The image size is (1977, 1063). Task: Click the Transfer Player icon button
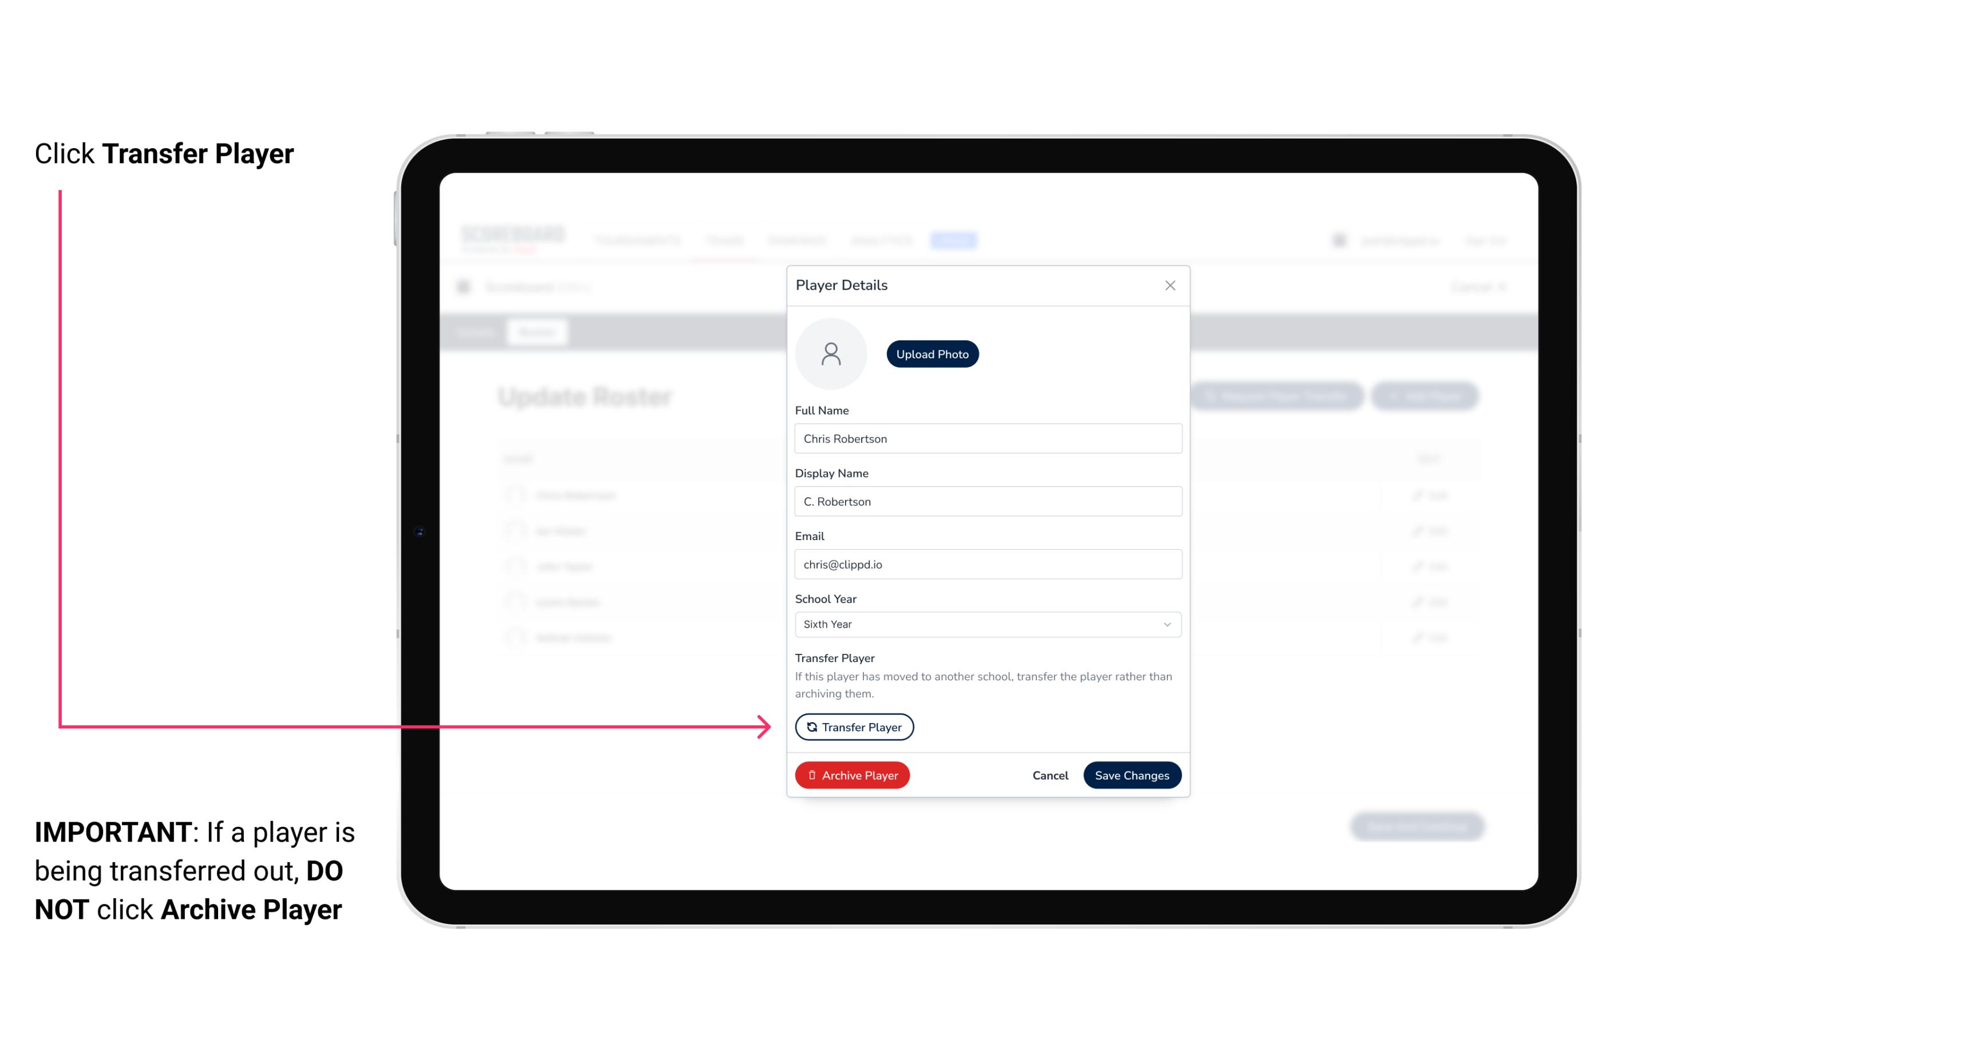tap(853, 727)
